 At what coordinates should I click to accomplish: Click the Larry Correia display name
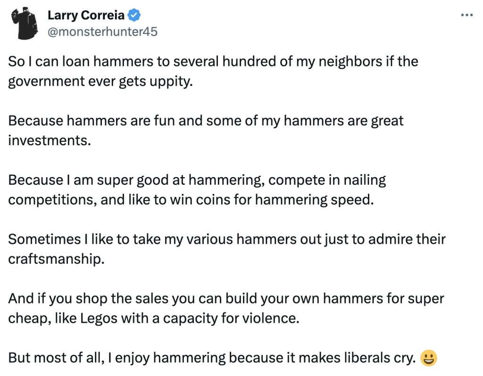point(86,16)
